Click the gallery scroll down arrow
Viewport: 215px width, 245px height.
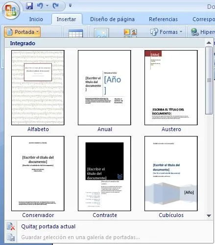[209, 216]
